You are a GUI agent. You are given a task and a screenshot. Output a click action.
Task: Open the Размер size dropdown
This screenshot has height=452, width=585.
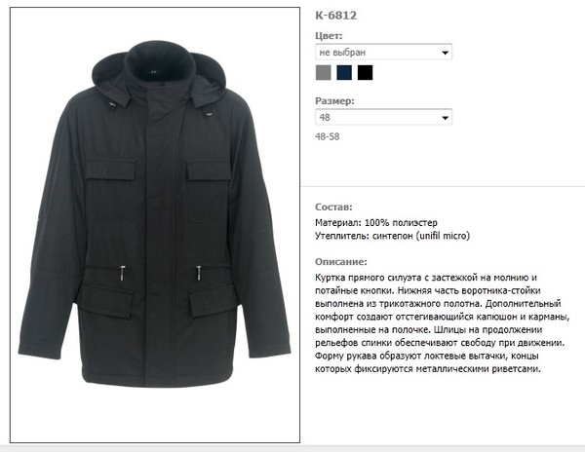coord(383,117)
